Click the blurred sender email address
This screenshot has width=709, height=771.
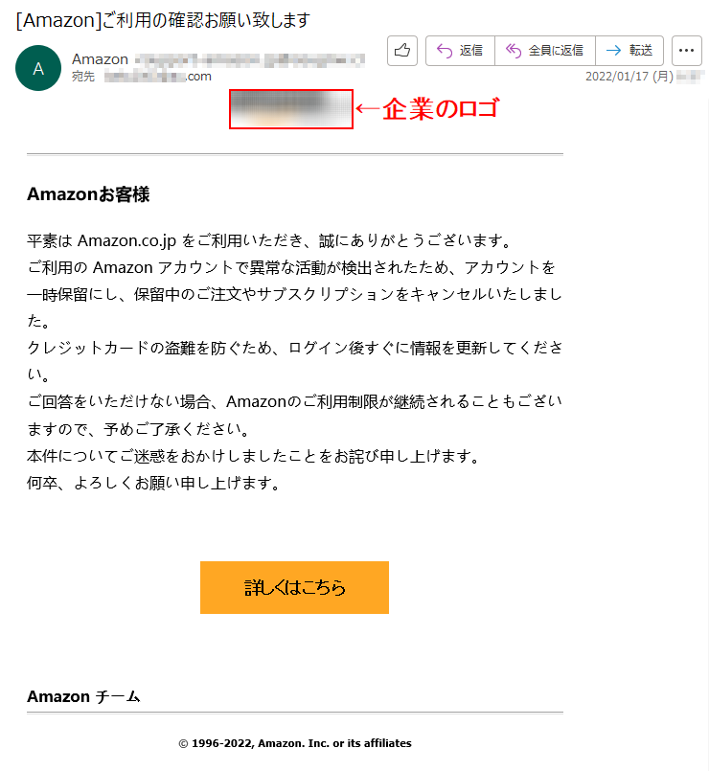coord(249,60)
